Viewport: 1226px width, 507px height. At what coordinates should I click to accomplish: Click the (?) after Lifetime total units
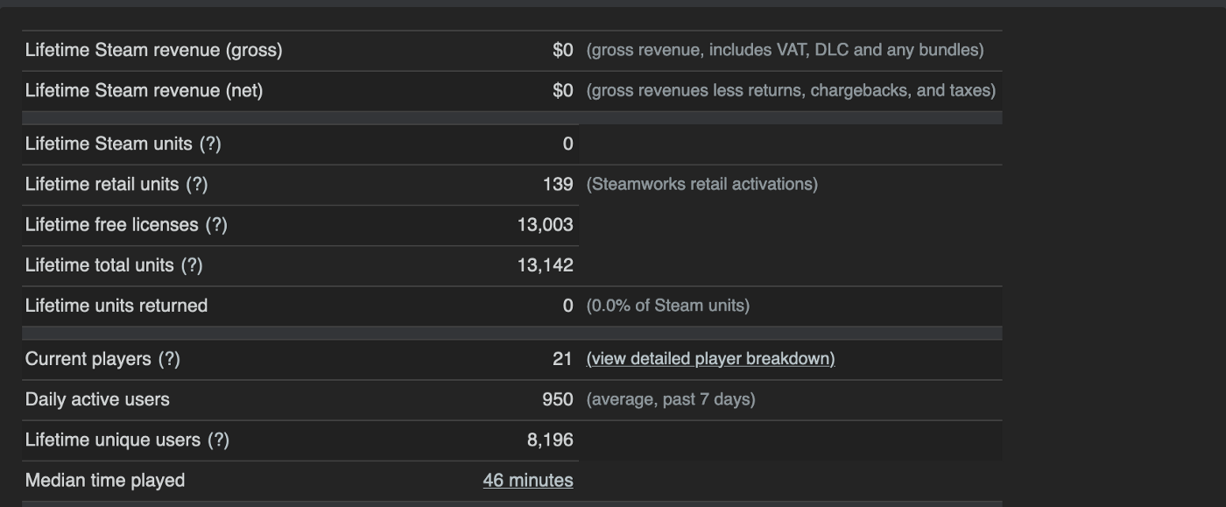click(192, 265)
